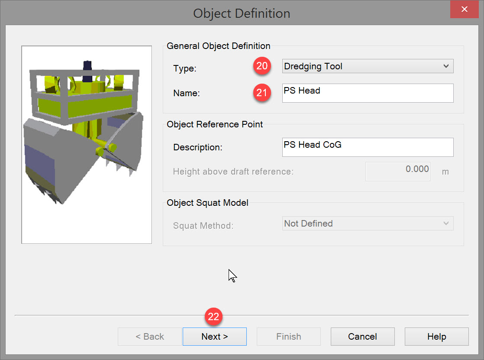Click the Squat Method: label

click(203, 226)
